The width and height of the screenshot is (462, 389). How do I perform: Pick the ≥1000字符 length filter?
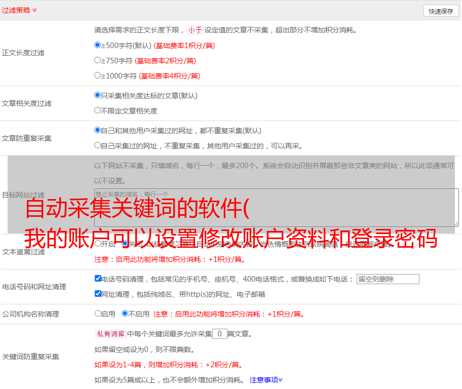pos(98,75)
